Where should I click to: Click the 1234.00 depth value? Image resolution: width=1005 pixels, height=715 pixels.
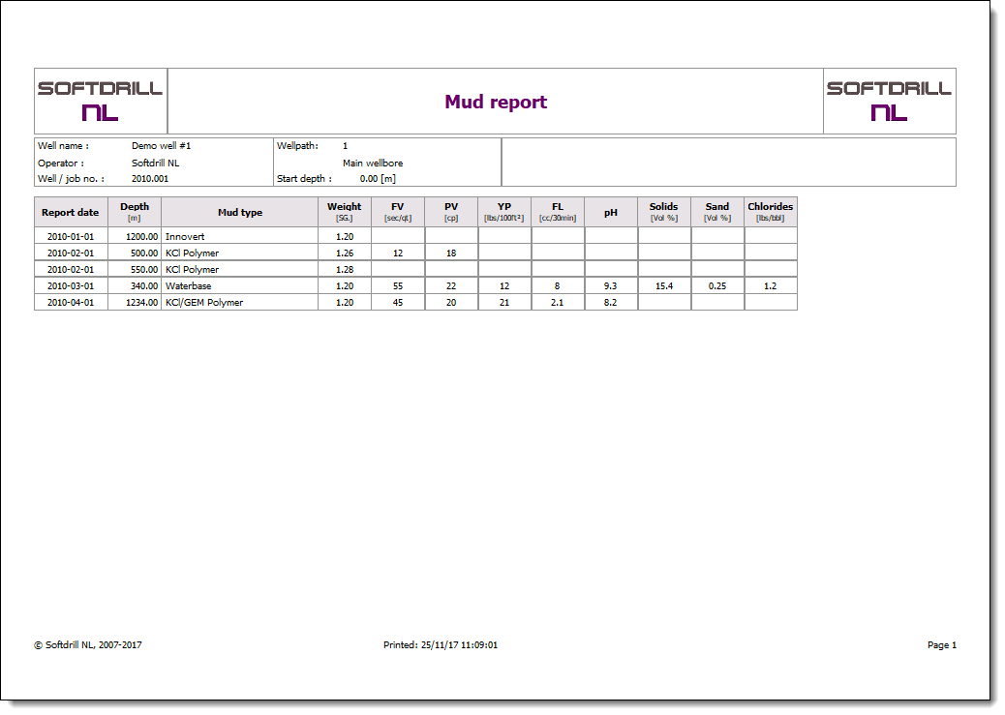point(141,303)
